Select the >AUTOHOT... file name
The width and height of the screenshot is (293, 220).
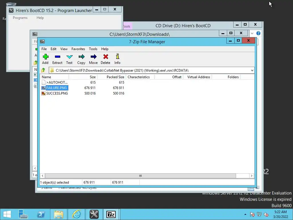point(57,82)
